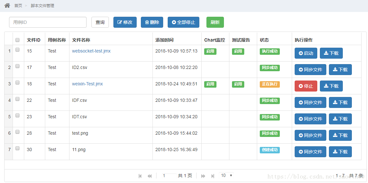Click the test.png file name cell
Viewport: 368px width, 183px height.
tap(80, 133)
